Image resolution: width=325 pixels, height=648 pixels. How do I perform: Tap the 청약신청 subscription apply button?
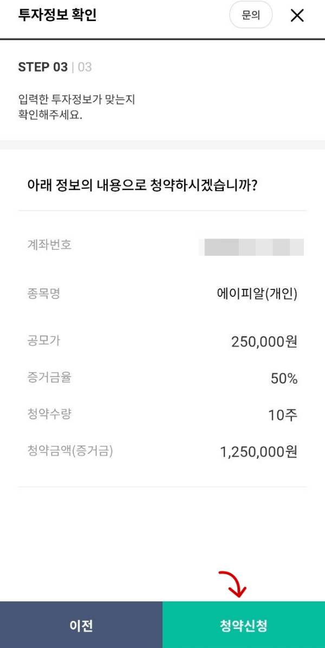(x=244, y=624)
